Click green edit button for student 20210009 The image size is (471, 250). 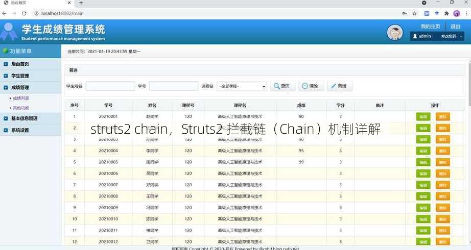point(423,208)
